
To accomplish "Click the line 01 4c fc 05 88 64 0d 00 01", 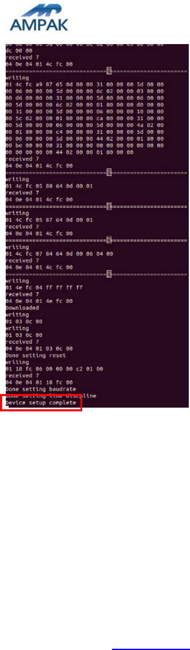I will 49,186.
